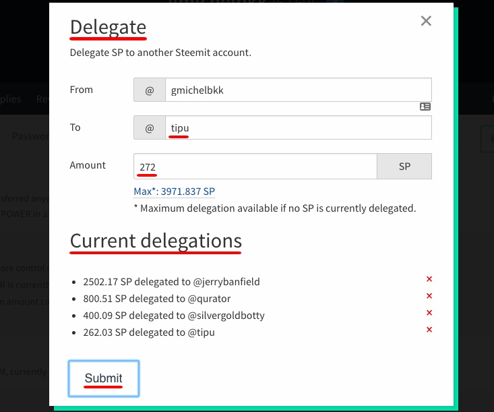Screen dimensions: 494x412
Task: Click the To account field containing tipu
Action: click(299, 127)
